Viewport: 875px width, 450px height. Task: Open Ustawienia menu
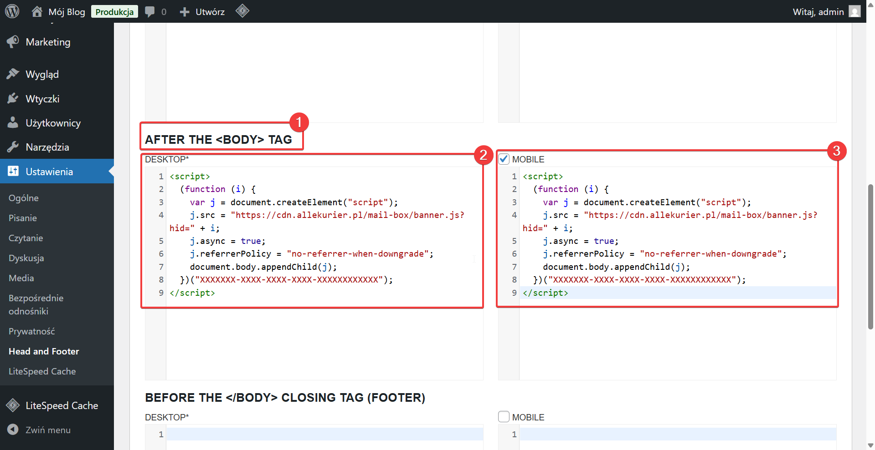(x=57, y=172)
